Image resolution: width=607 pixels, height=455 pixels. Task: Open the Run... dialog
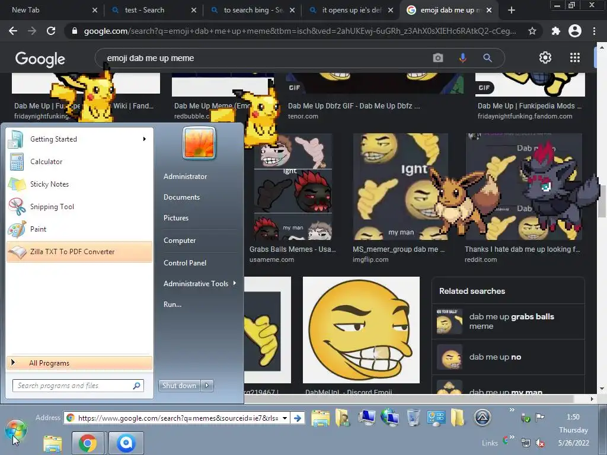point(172,305)
